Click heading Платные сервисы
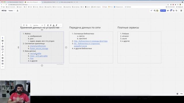This screenshot has height=103, width=184. point(128,27)
